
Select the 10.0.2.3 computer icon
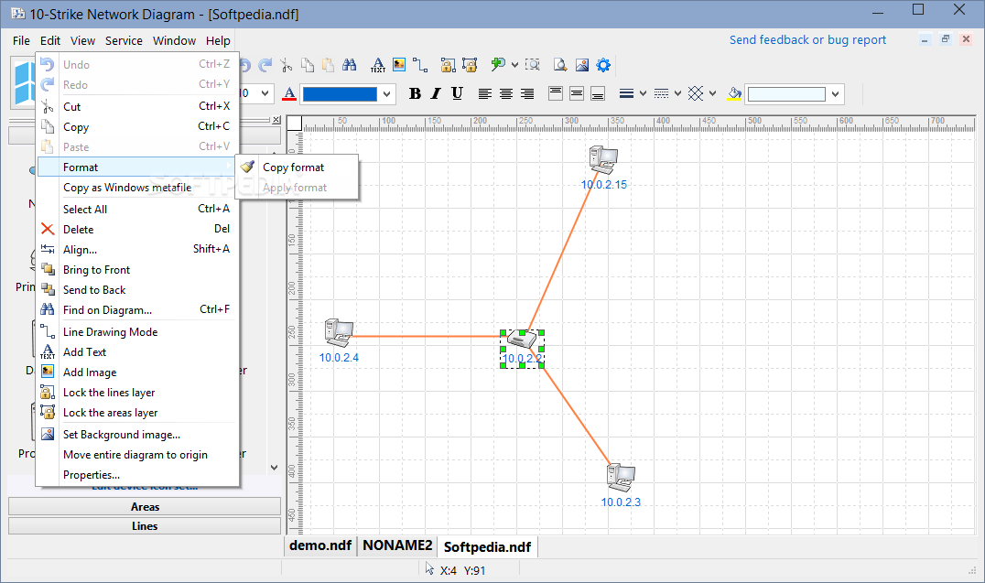point(621,478)
